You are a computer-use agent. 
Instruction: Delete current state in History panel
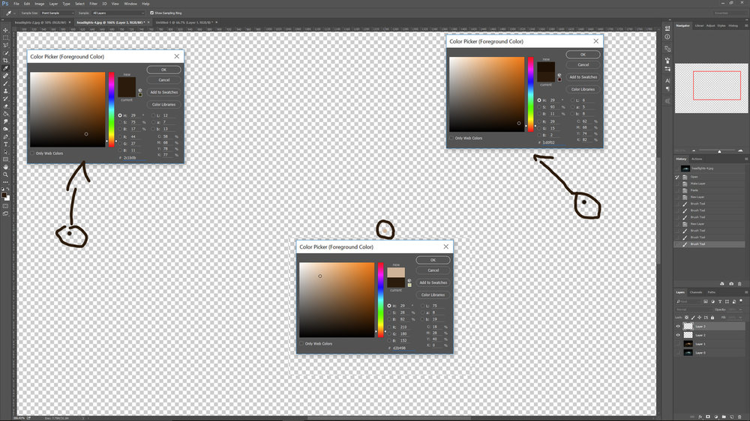click(x=739, y=284)
